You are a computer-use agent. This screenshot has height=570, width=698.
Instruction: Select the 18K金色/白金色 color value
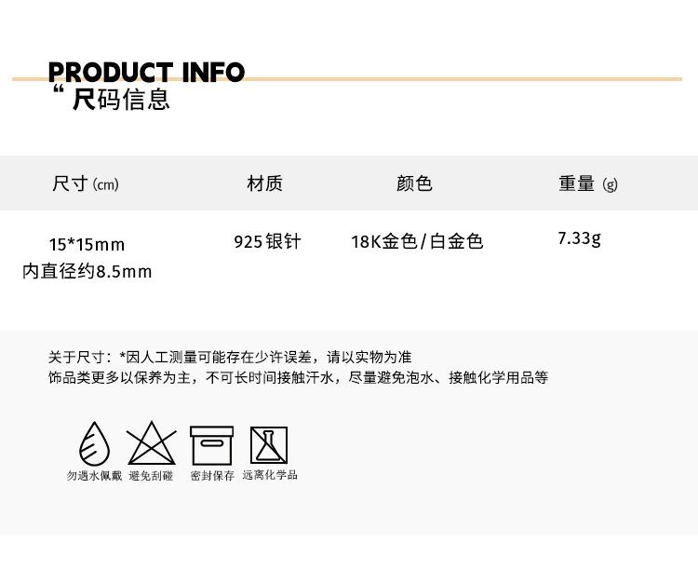coord(417,241)
